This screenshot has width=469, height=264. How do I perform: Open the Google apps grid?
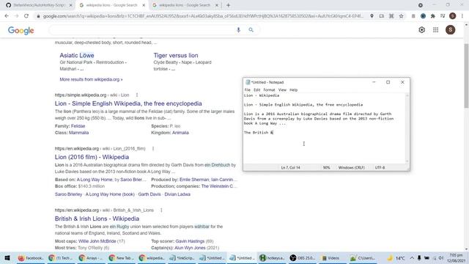pos(436,29)
